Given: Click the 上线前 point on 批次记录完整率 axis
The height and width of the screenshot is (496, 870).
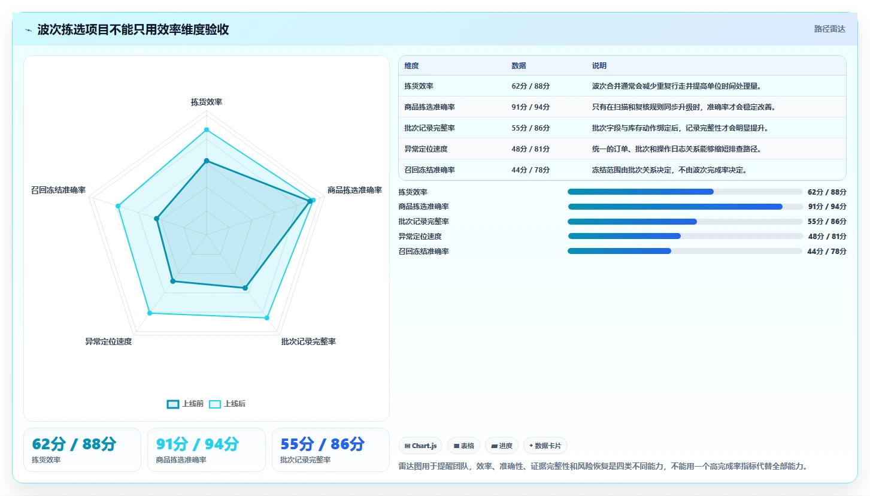Looking at the screenshot, I should point(245,288).
